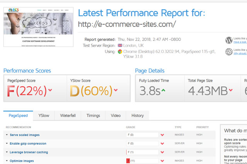
Task: Click red arrow beside PageSpeed score
Action: click(x=50, y=90)
